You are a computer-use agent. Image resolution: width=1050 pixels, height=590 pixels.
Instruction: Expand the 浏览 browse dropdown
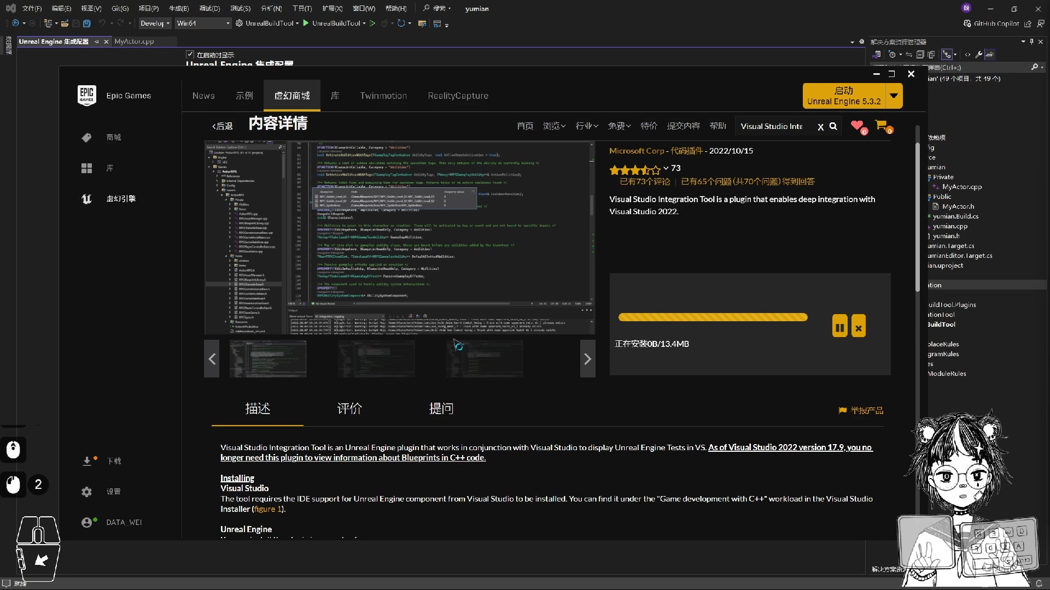pyautogui.click(x=554, y=126)
